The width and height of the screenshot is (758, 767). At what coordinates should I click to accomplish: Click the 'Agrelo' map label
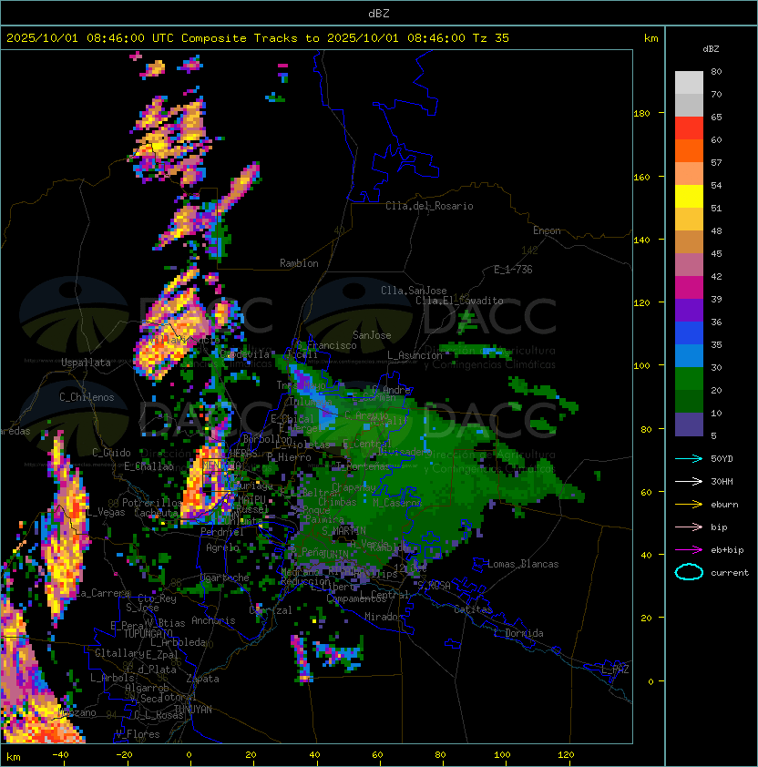(x=222, y=547)
